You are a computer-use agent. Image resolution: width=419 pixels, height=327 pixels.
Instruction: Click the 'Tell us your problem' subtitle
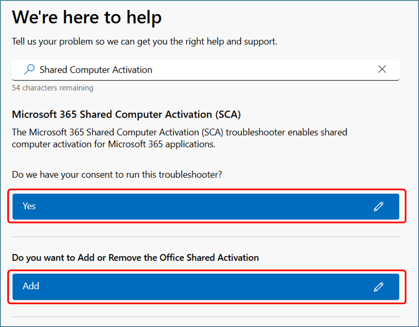(x=144, y=42)
